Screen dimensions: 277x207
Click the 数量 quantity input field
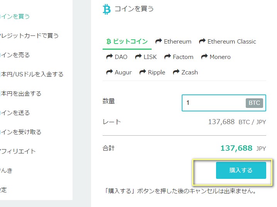(x=224, y=103)
